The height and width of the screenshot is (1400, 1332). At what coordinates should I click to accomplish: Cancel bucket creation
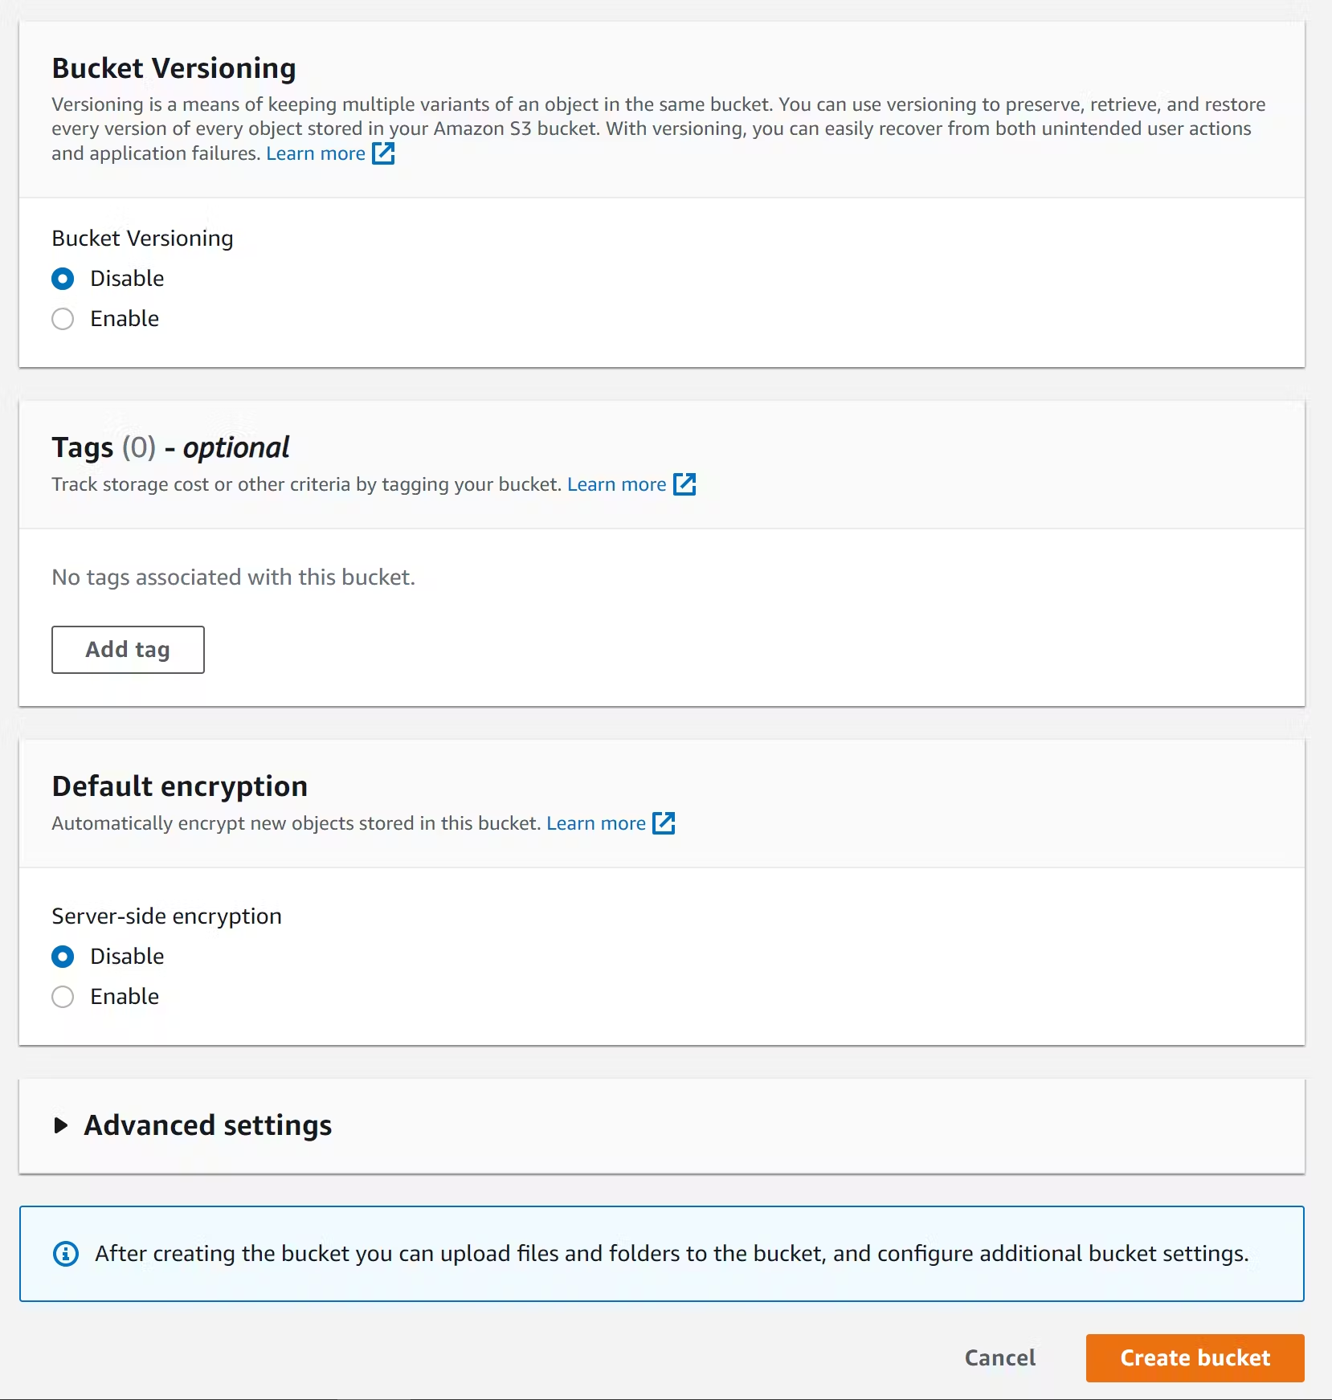tap(1000, 1358)
